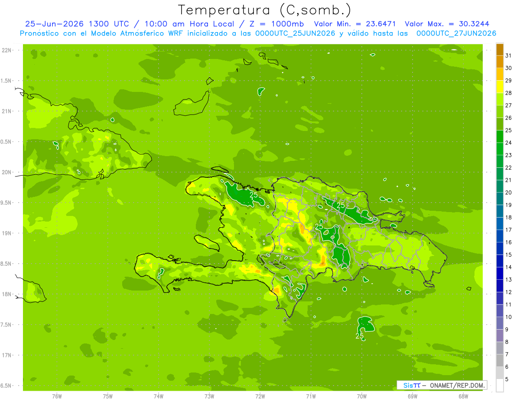The image size is (520, 402).
Task: Click the longitude axis label "68W"
Action: 463,396
